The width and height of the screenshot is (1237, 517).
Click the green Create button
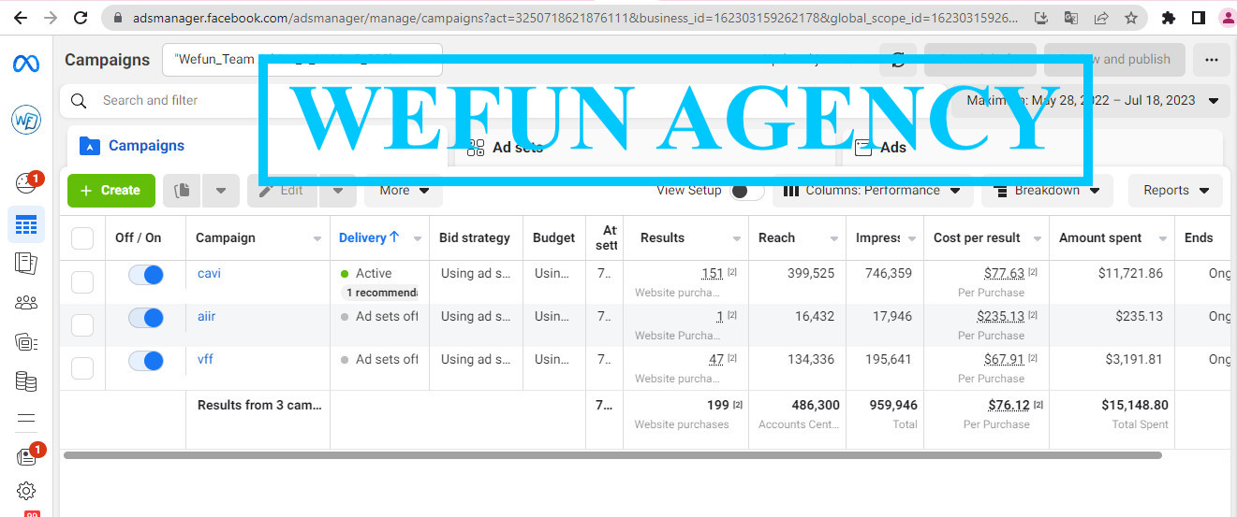(110, 190)
